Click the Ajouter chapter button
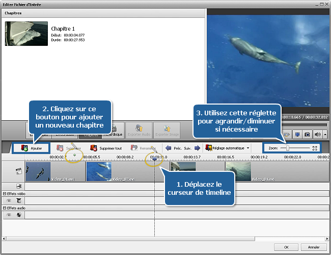This screenshot has width=331, height=255. 32,148
